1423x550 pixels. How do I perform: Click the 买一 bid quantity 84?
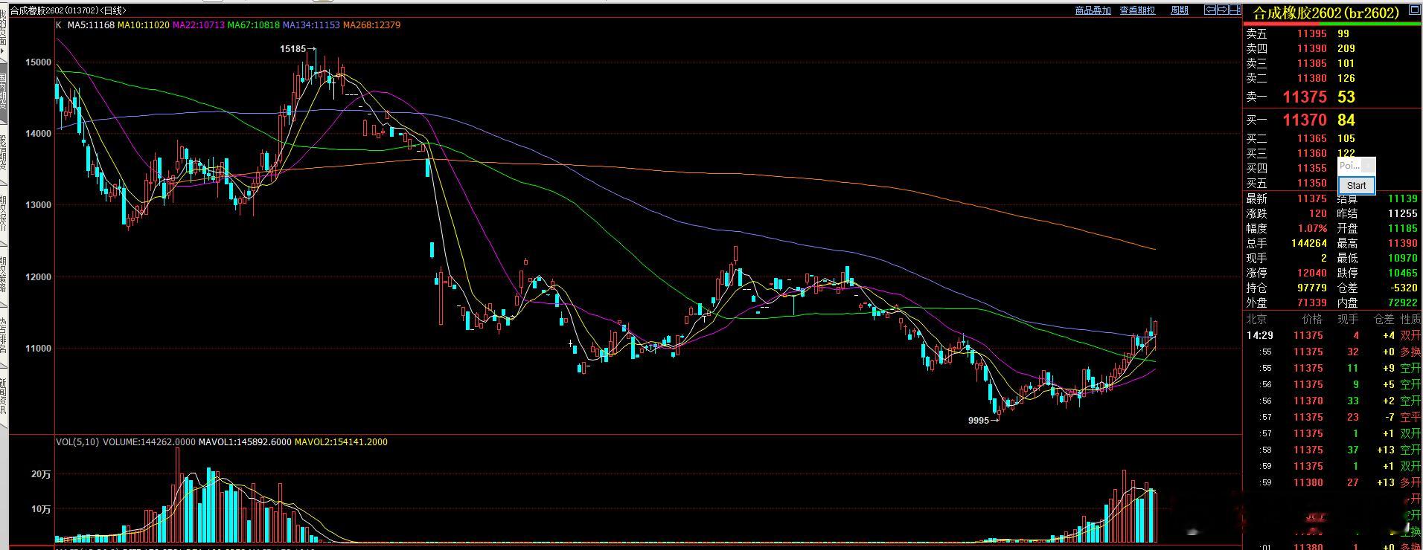pos(1346,120)
